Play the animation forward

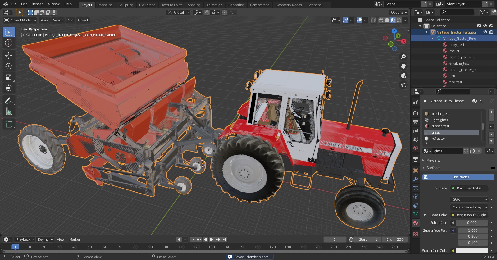[x=212, y=239]
